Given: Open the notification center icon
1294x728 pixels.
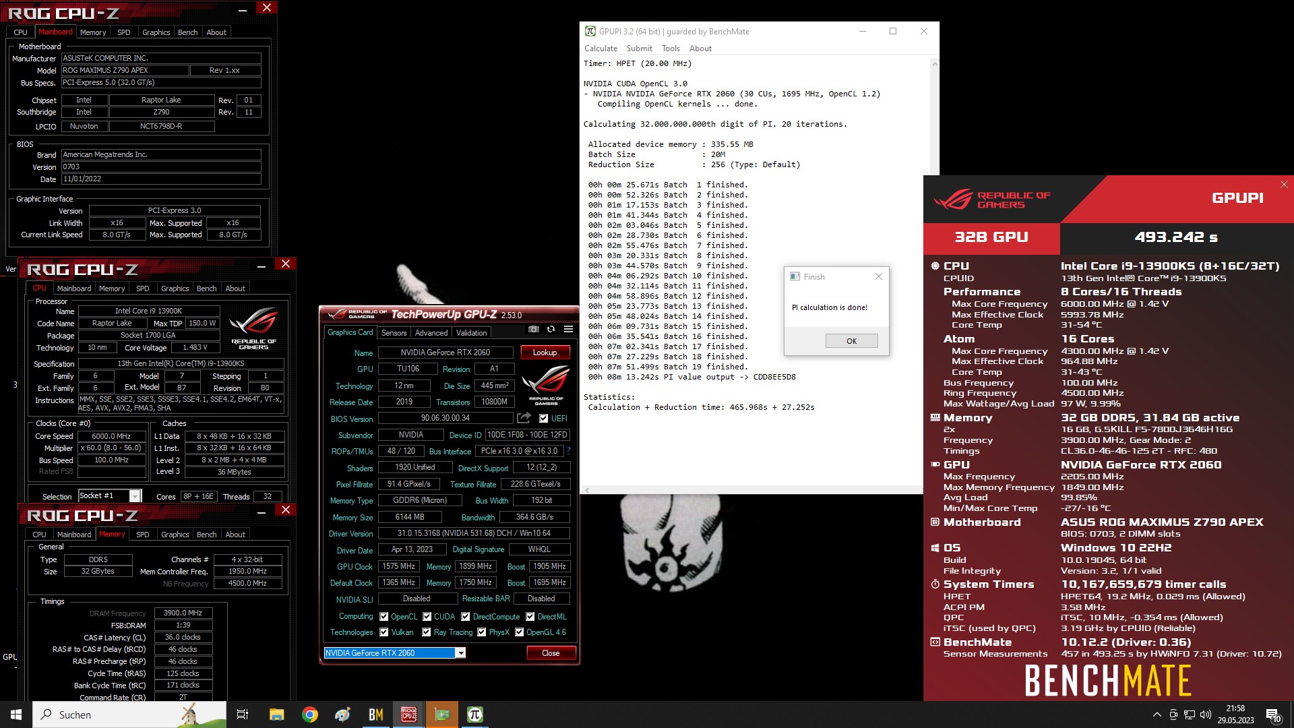Looking at the screenshot, I should [1273, 715].
